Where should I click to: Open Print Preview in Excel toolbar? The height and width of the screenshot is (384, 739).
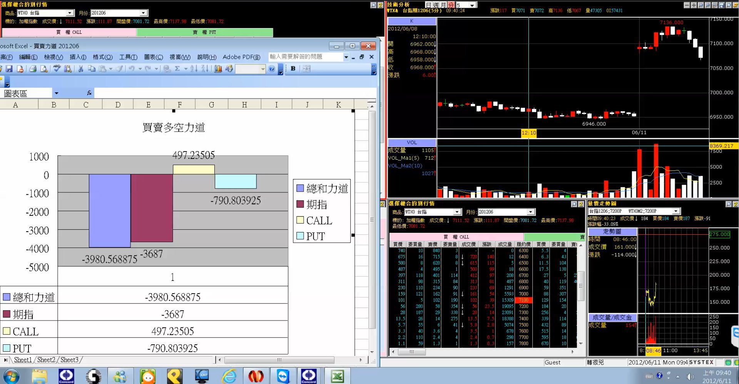click(44, 69)
